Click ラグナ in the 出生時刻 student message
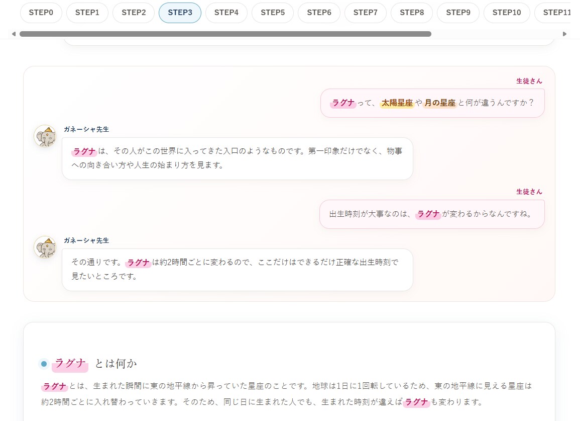 pos(428,214)
